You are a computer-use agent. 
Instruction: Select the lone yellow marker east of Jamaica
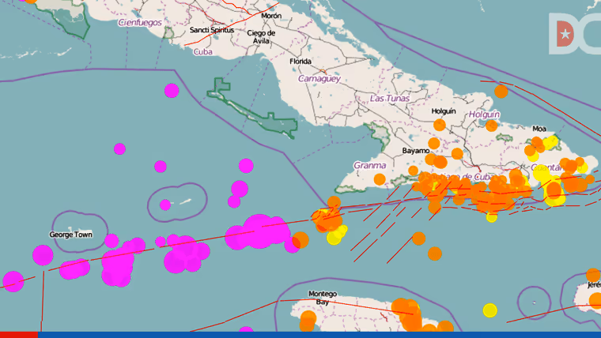click(x=489, y=310)
